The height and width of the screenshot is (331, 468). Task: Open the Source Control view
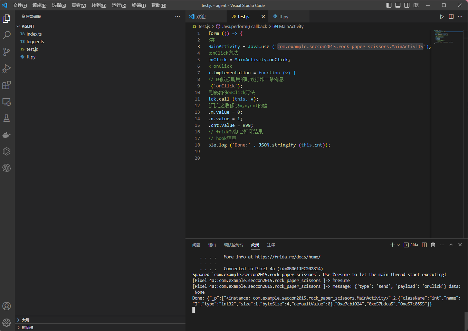7,52
